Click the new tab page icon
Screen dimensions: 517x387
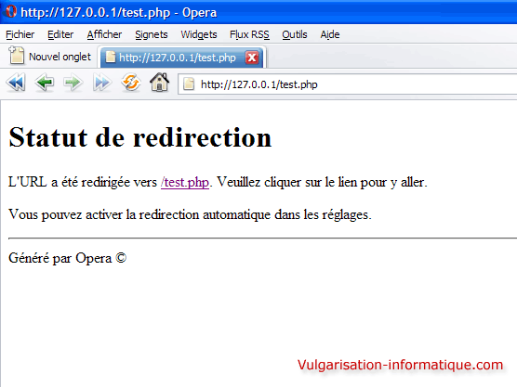tap(17, 56)
